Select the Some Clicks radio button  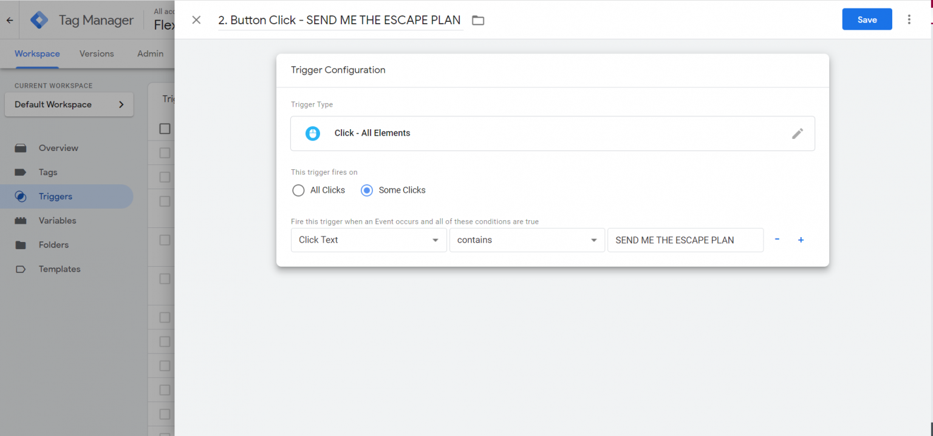click(x=366, y=190)
